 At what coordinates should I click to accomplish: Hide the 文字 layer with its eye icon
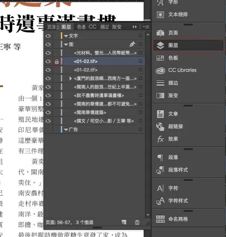[48, 36]
